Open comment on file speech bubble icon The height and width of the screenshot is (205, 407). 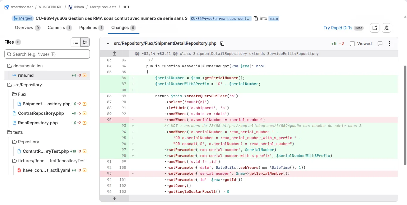tap(380, 44)
